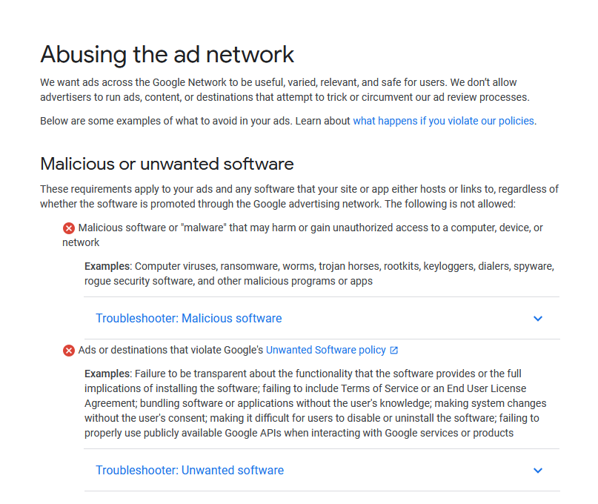
Task: Open the Troubleshooter: Unwanted software section label
Action: pos(190,470)
